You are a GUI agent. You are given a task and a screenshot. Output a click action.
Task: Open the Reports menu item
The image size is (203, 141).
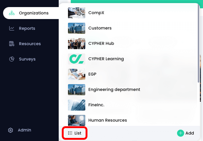[27, 28]
